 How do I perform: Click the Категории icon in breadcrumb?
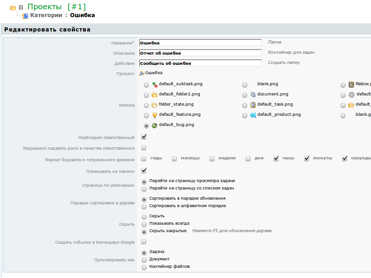[25, 16]
